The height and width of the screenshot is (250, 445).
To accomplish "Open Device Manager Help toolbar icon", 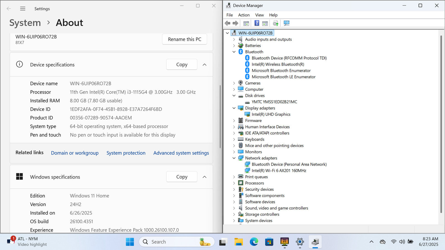I will click(x=257, y=23).
